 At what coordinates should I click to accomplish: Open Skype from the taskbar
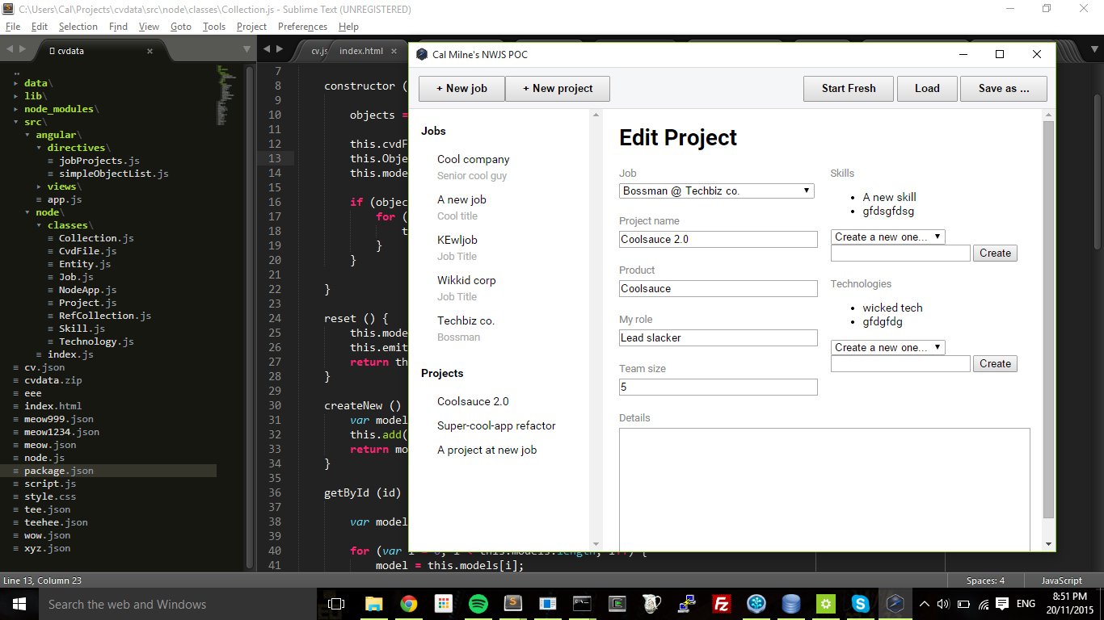pos(860,603)
